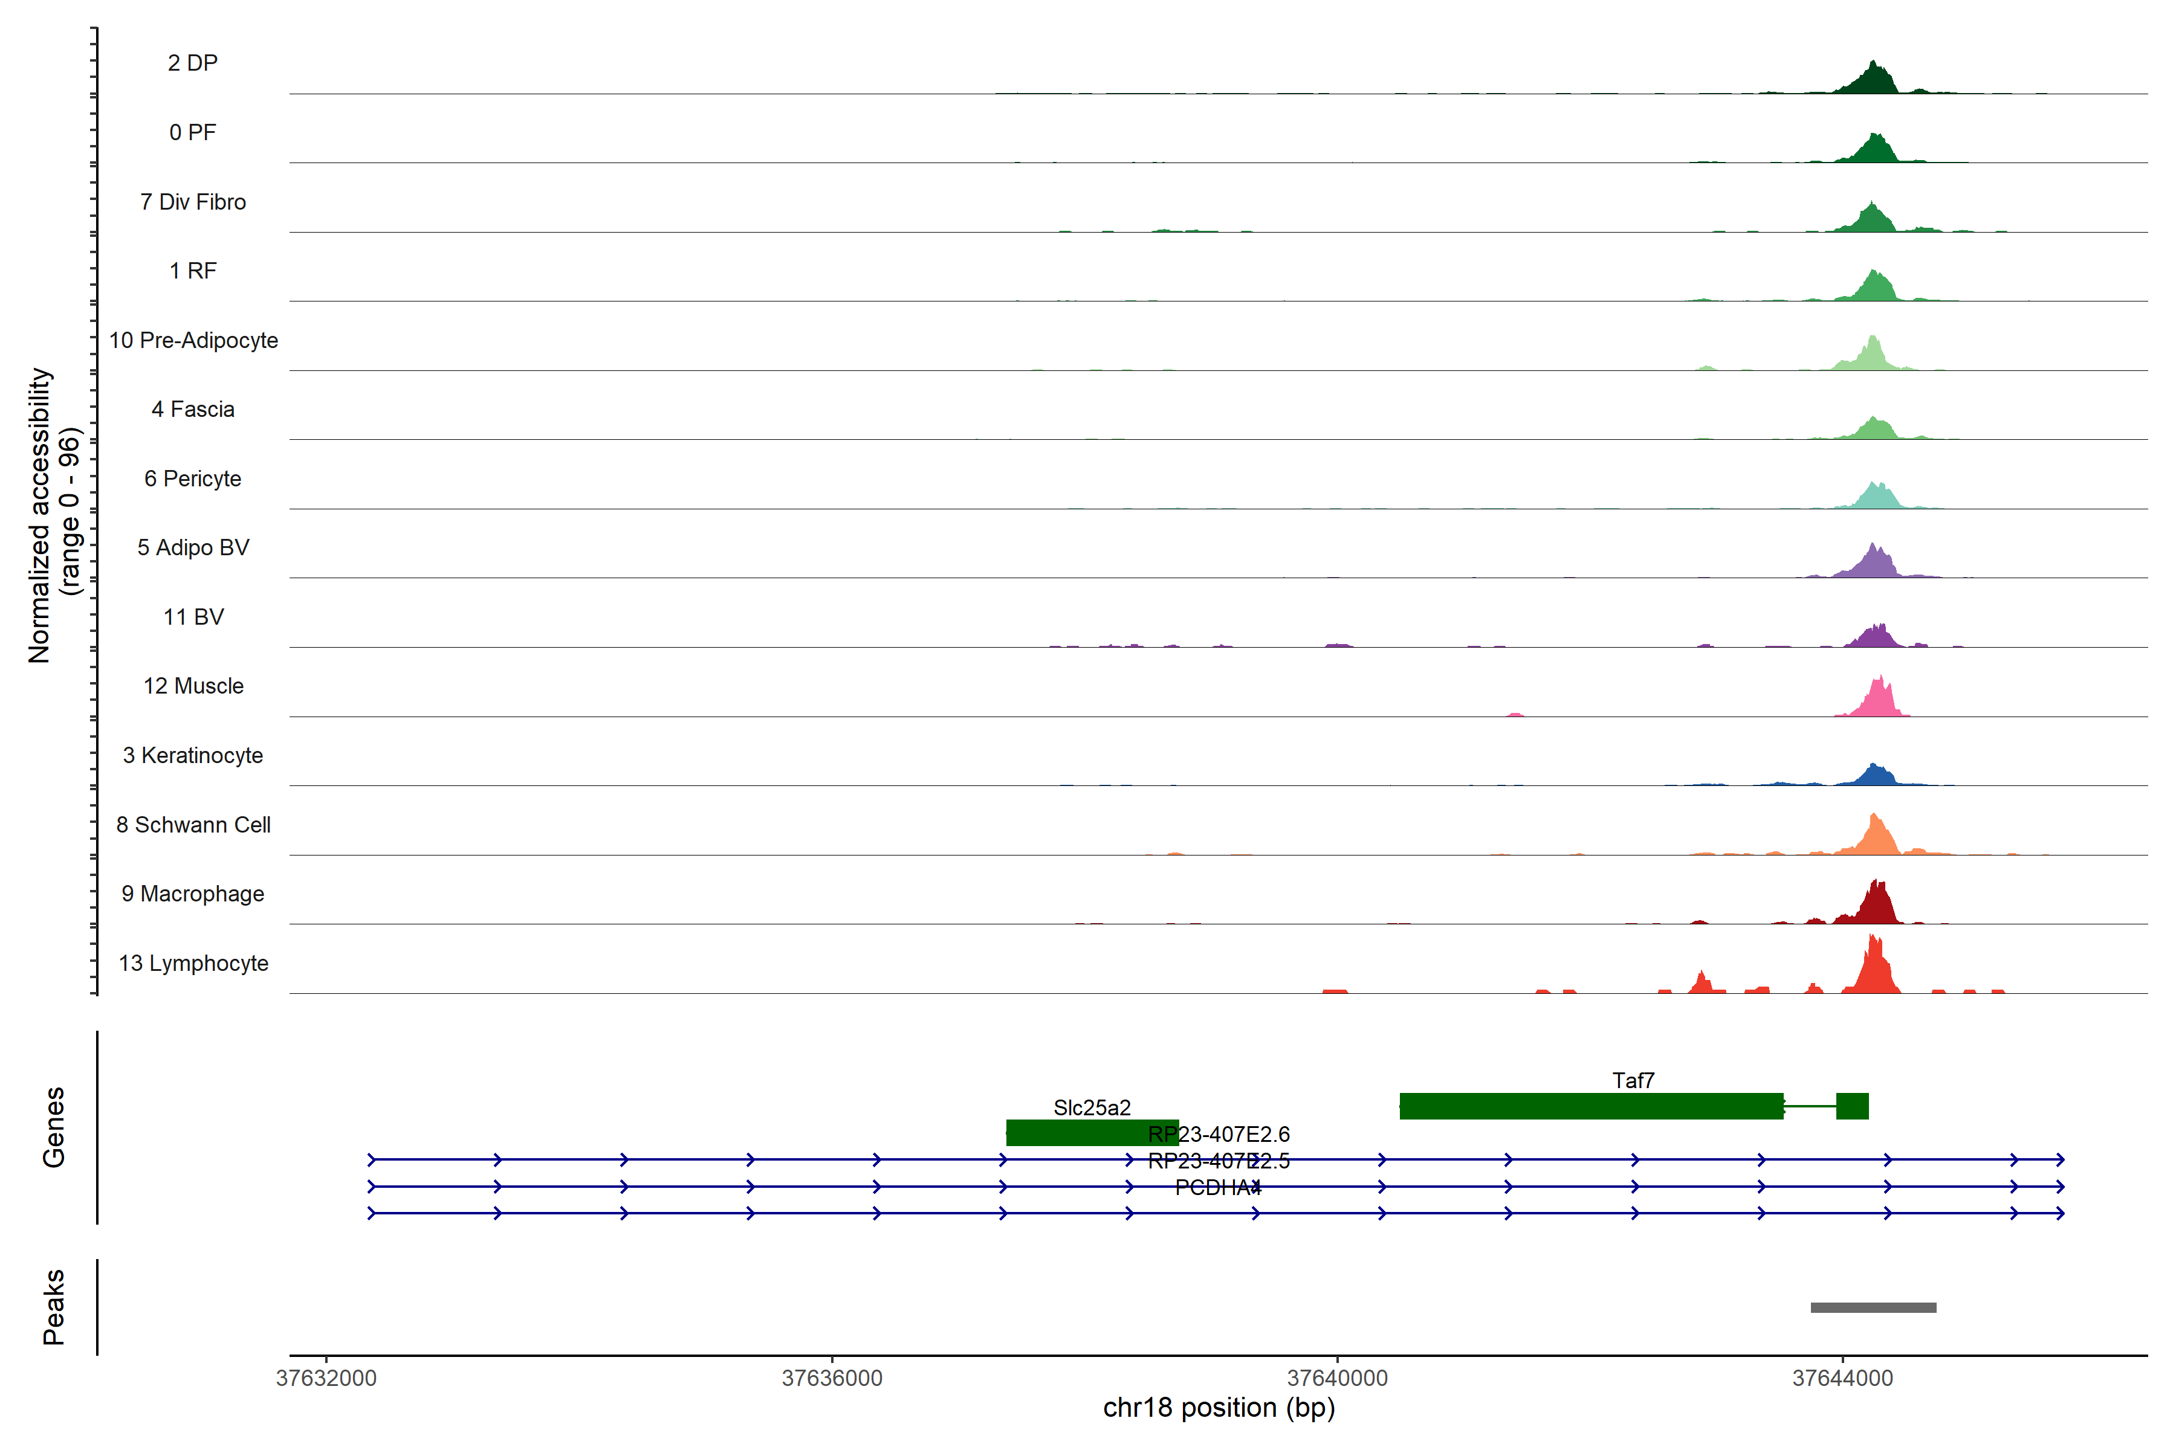Click the 37632000 x-axis tick label

tap(326, 1378)
